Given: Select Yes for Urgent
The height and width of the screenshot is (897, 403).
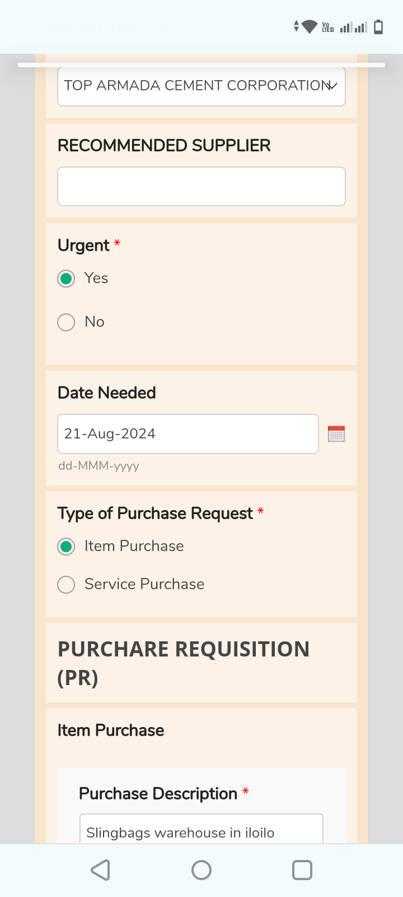Looking at the screenshot, I should [x=67, y=279].
